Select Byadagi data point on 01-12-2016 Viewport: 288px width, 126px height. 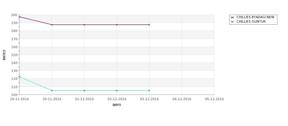(84, 25)
